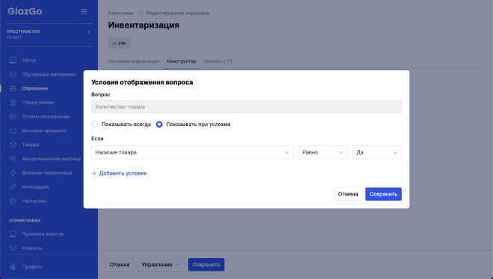
Task: Open Профиль at sidebar bottom
Action: 32,267
